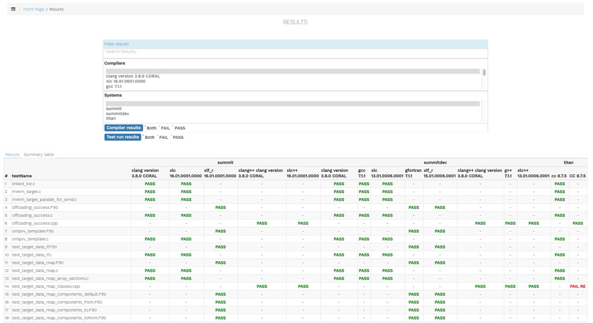593x323 pixels.
Task: Click the xlf_r 16.01.0001.0000 column header
Action: coord(220,173)
